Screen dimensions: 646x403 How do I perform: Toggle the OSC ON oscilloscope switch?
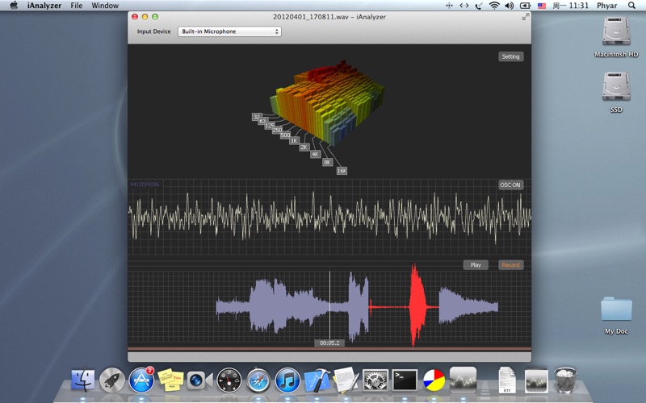click(x=510, y=185)
